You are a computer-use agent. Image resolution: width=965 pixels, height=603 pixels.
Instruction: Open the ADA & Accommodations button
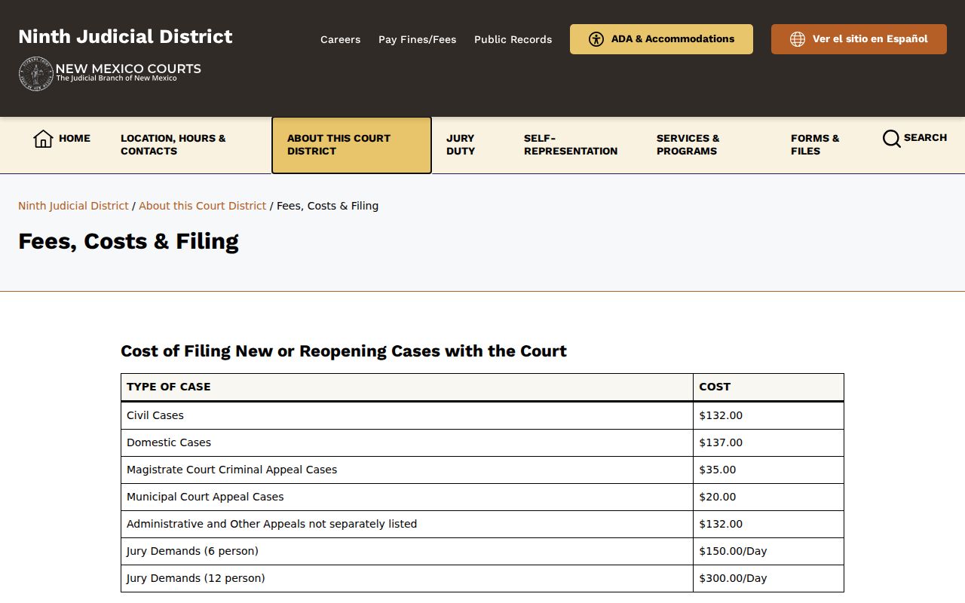pyautogui.click(x=661, y=39)
